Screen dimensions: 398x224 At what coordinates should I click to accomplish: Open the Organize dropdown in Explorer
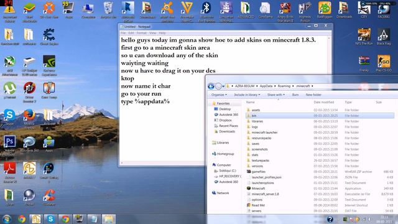[219, 95]
